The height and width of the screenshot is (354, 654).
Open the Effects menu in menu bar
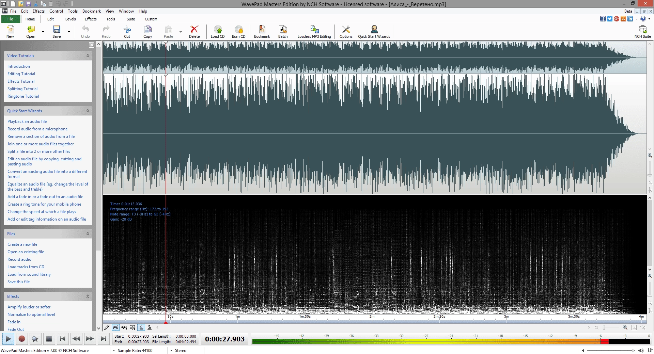[x=38, y=11]
